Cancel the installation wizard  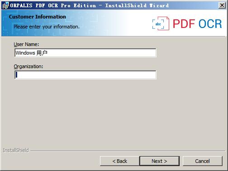point(202,161)
